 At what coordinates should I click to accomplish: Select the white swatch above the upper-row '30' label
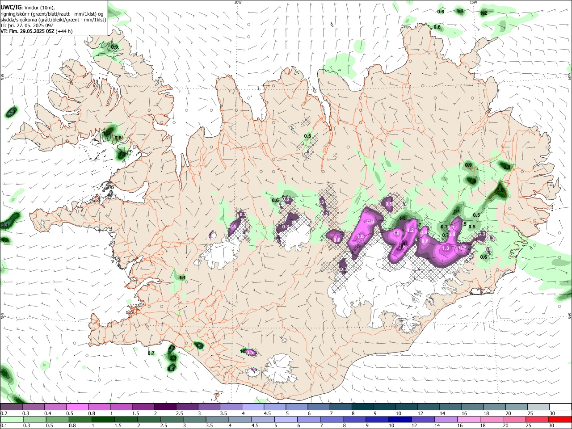560,407
